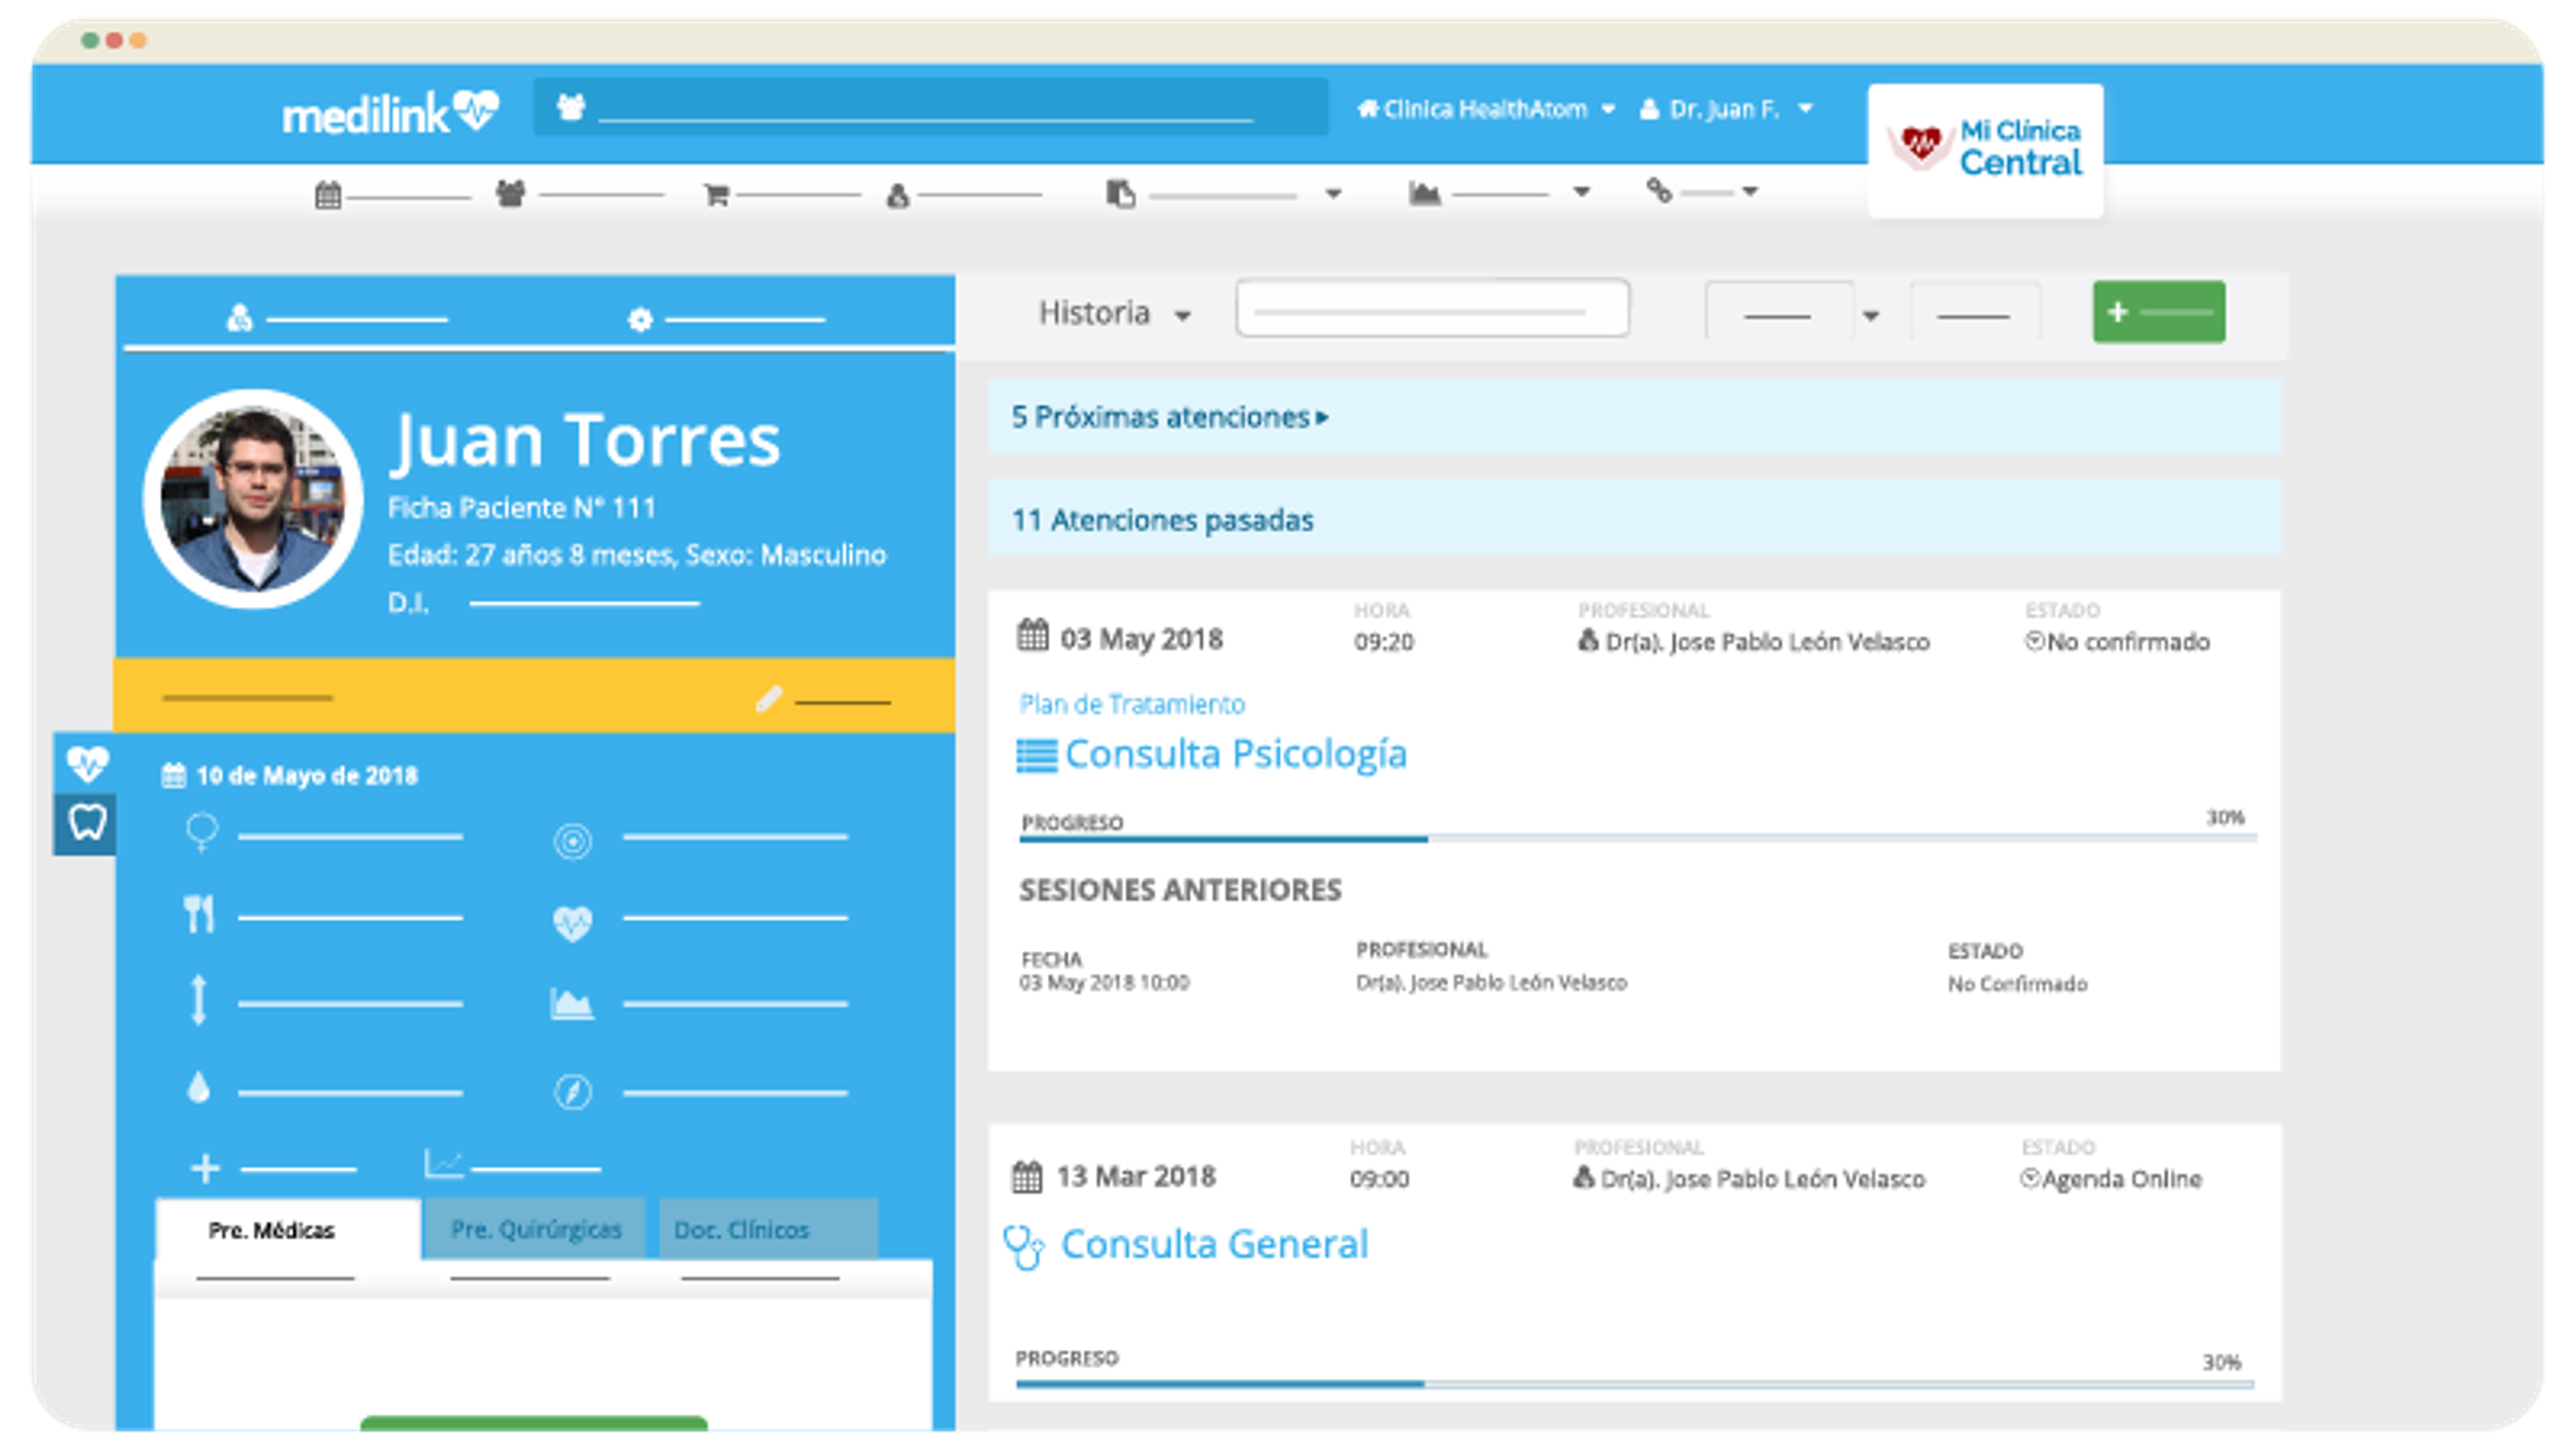2576x1447 pixels.
Task: Click the target circle vital icon
Action: [573, 841]
